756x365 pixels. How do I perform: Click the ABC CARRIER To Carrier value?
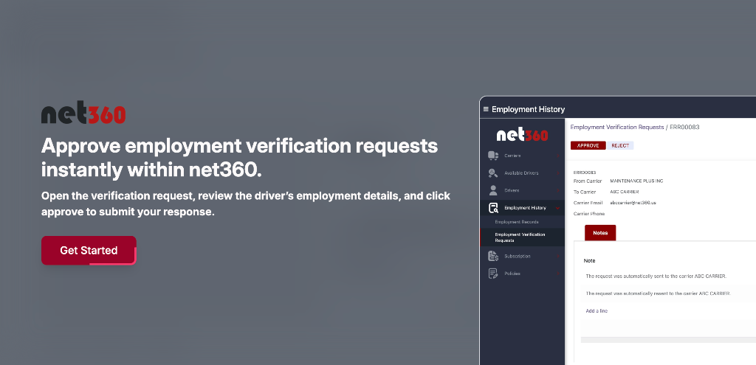pyautogui.click(x=625, y=192)
